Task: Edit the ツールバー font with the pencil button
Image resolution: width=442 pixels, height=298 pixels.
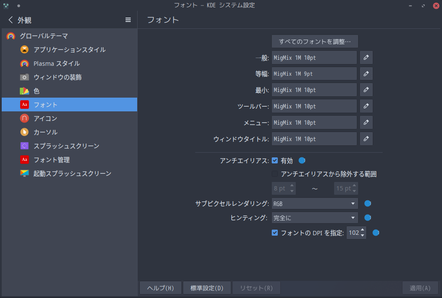Action: 366,106
